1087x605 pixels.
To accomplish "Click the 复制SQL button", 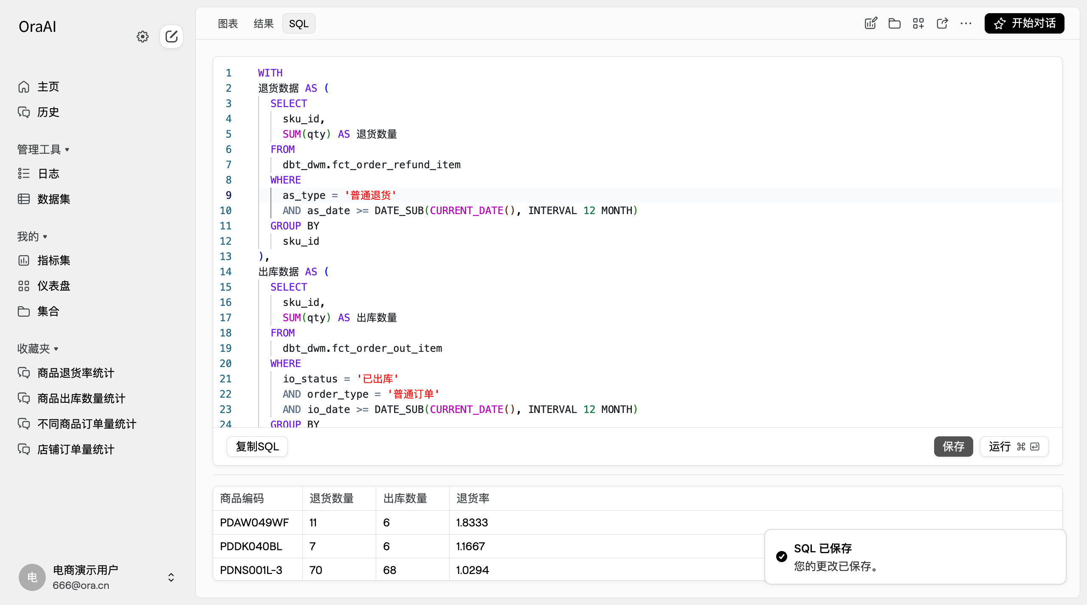I will coord(257,447).
